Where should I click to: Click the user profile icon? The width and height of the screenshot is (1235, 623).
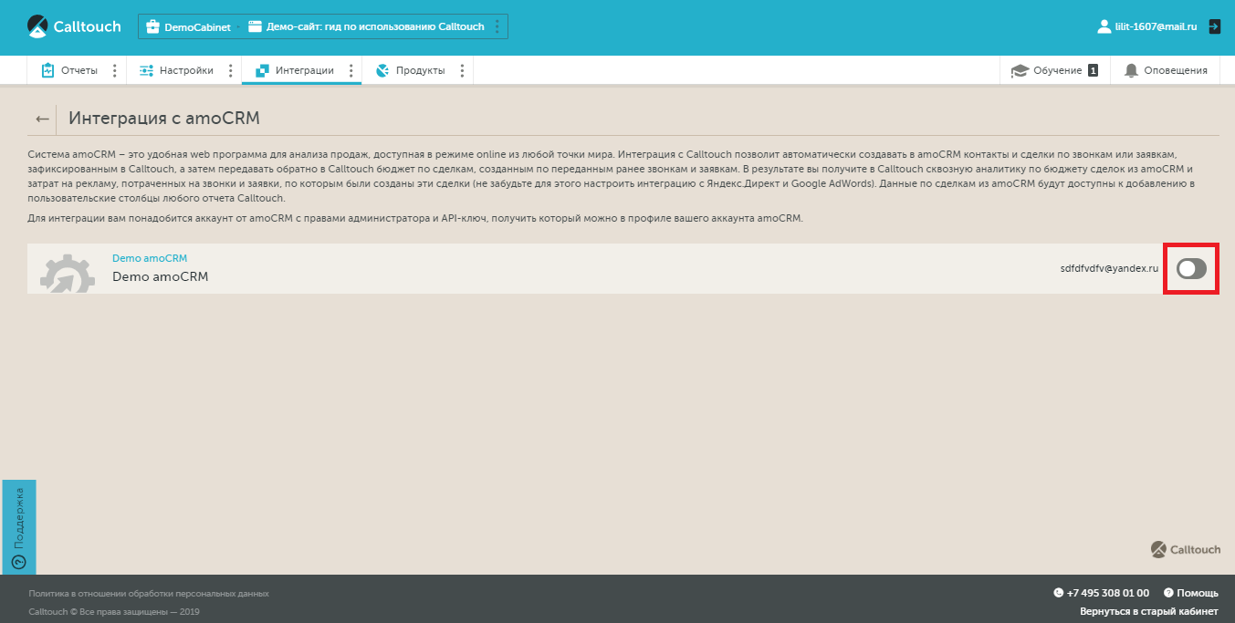click(x=1104, y=27)
